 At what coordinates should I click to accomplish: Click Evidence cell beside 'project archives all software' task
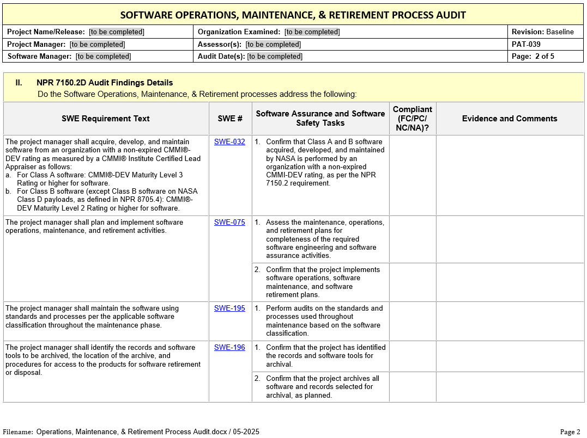tap(510, 387)
